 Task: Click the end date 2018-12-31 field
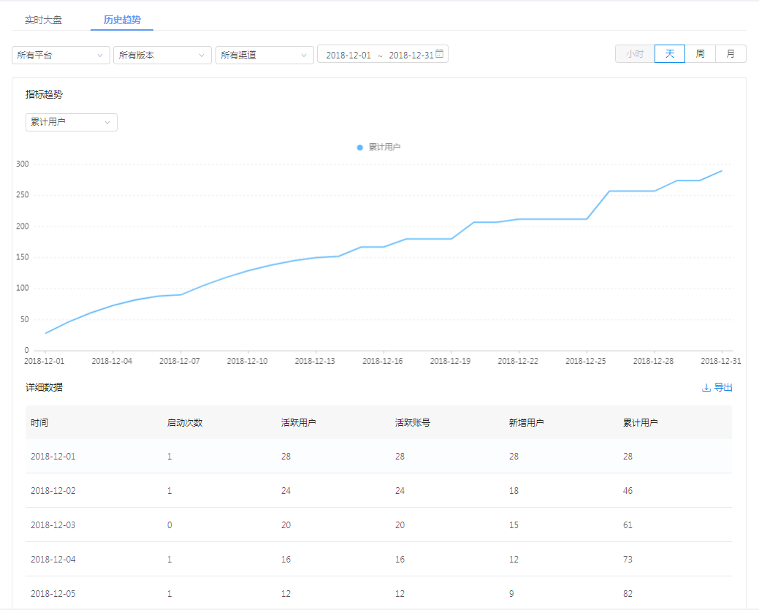tap(411, 56)
